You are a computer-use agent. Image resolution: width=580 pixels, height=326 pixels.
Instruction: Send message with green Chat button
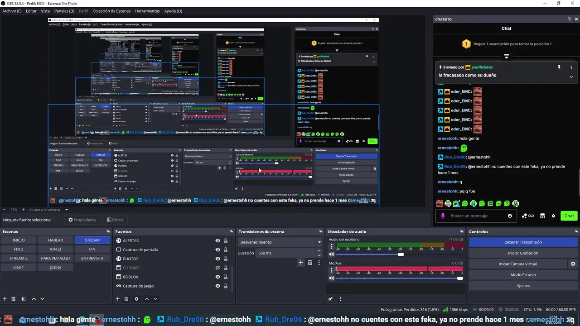pos(569,216)
